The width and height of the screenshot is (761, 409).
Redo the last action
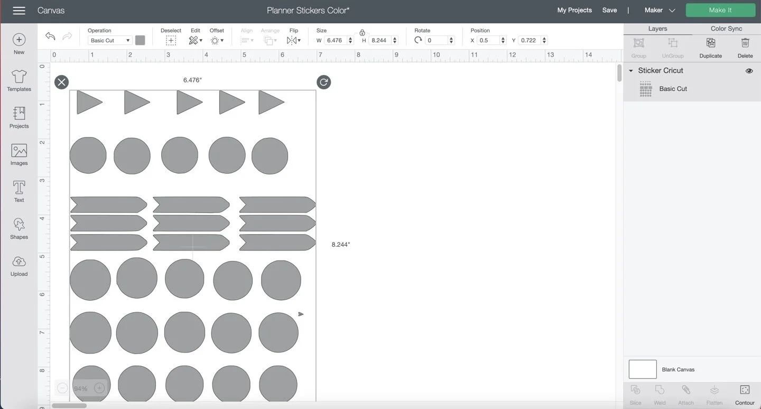coord(67,36)
